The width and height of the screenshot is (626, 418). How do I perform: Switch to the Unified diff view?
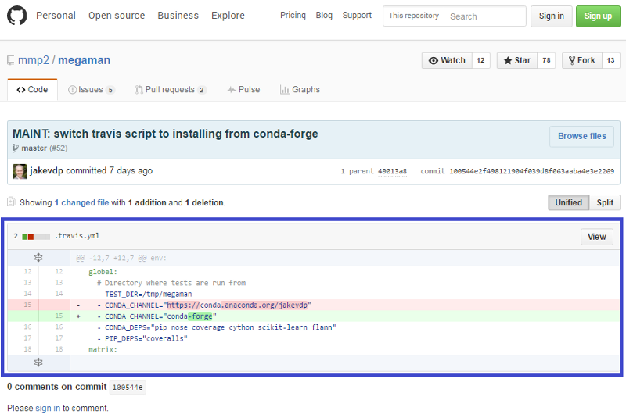[569, 203]
